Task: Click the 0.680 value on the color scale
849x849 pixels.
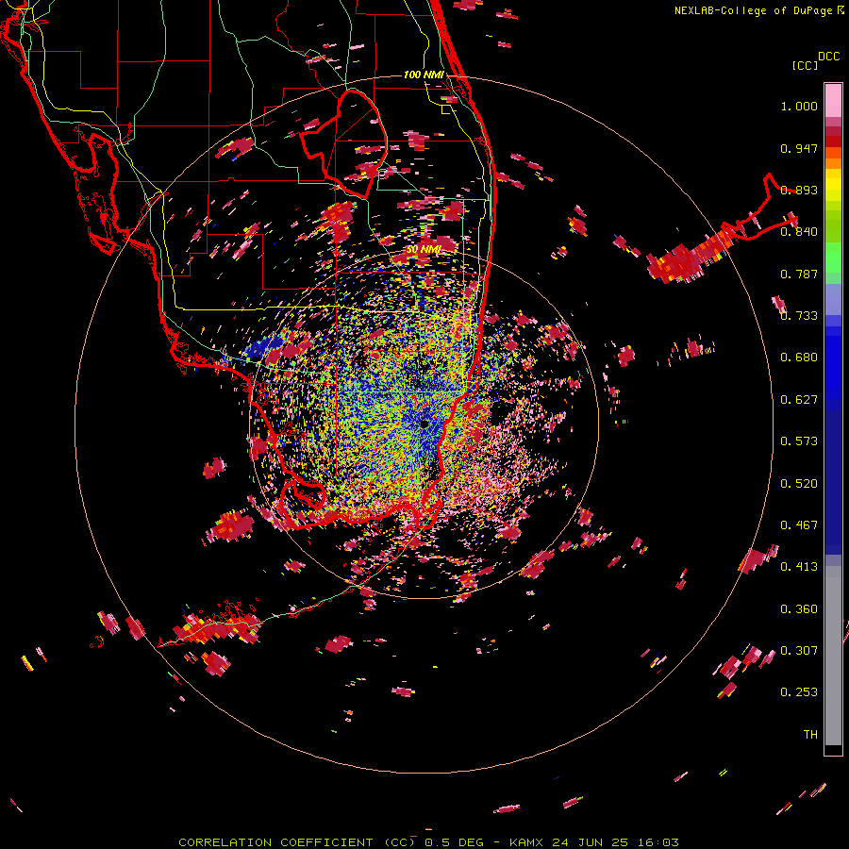Action: tap(799, 358)
